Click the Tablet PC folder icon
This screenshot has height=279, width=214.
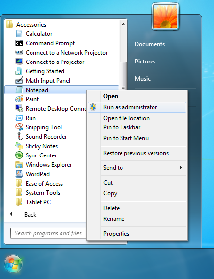pyautogui.click(x=19, y=202)
